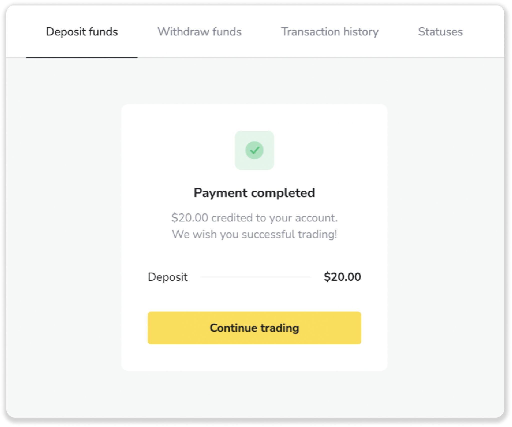Image resolution: width=512 pixels, height=427 pixels.
Task: Select the Deposit funds tab
Action: [82, 32]
